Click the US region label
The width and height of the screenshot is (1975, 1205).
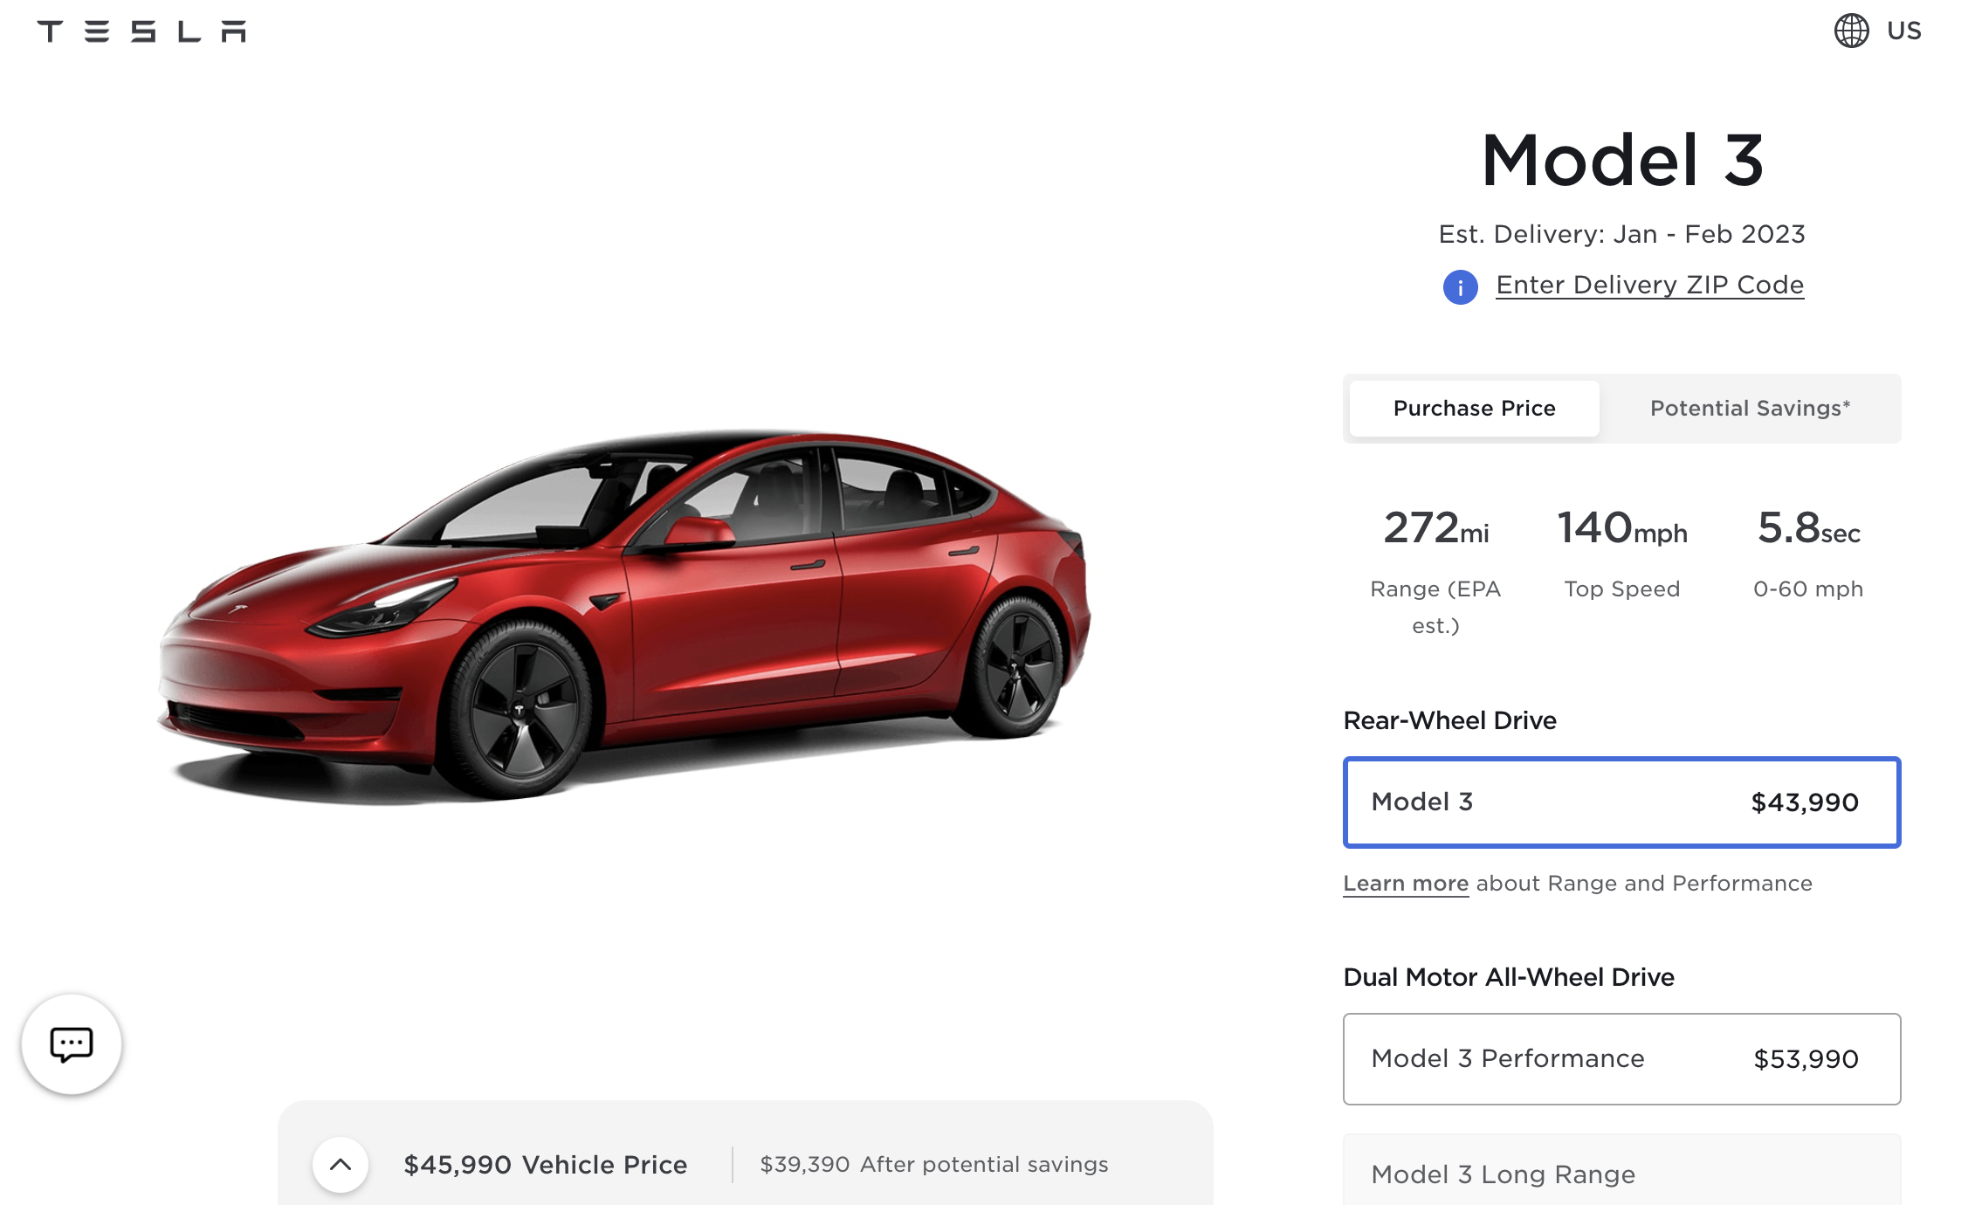(x=1903, y=31)
